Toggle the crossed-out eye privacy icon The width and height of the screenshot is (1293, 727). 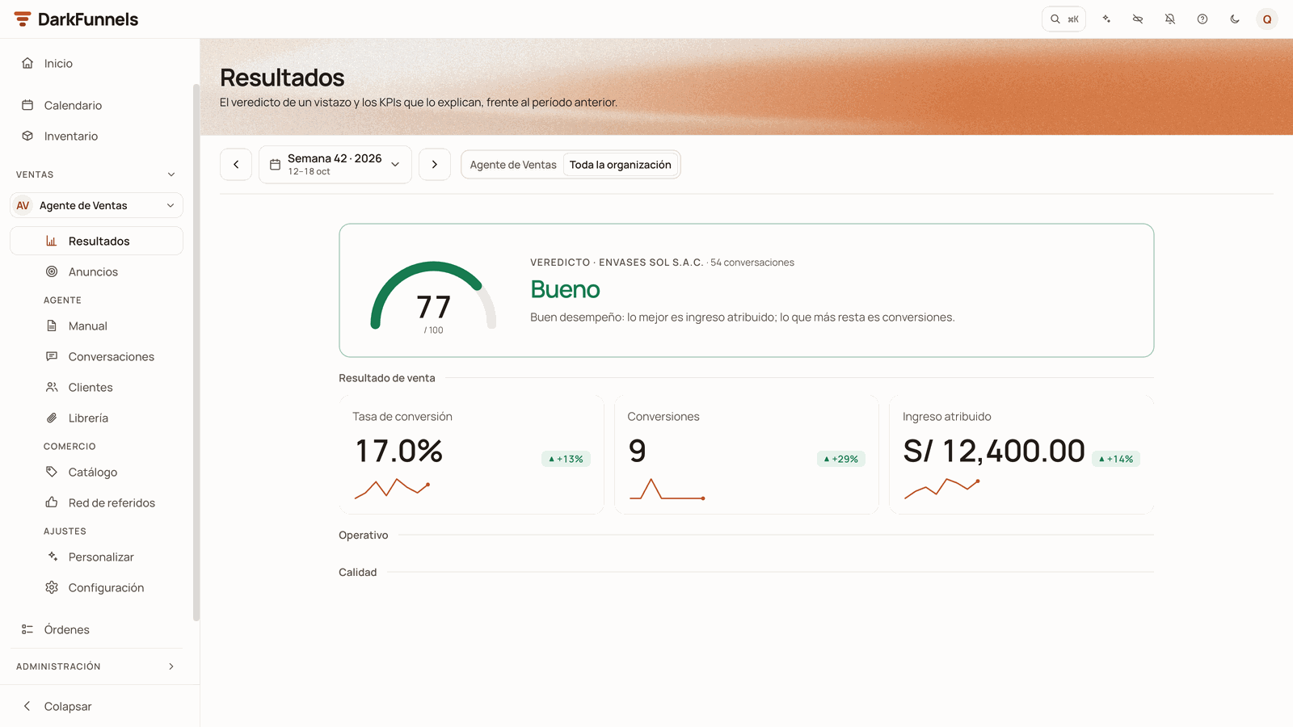point(1138,19)
